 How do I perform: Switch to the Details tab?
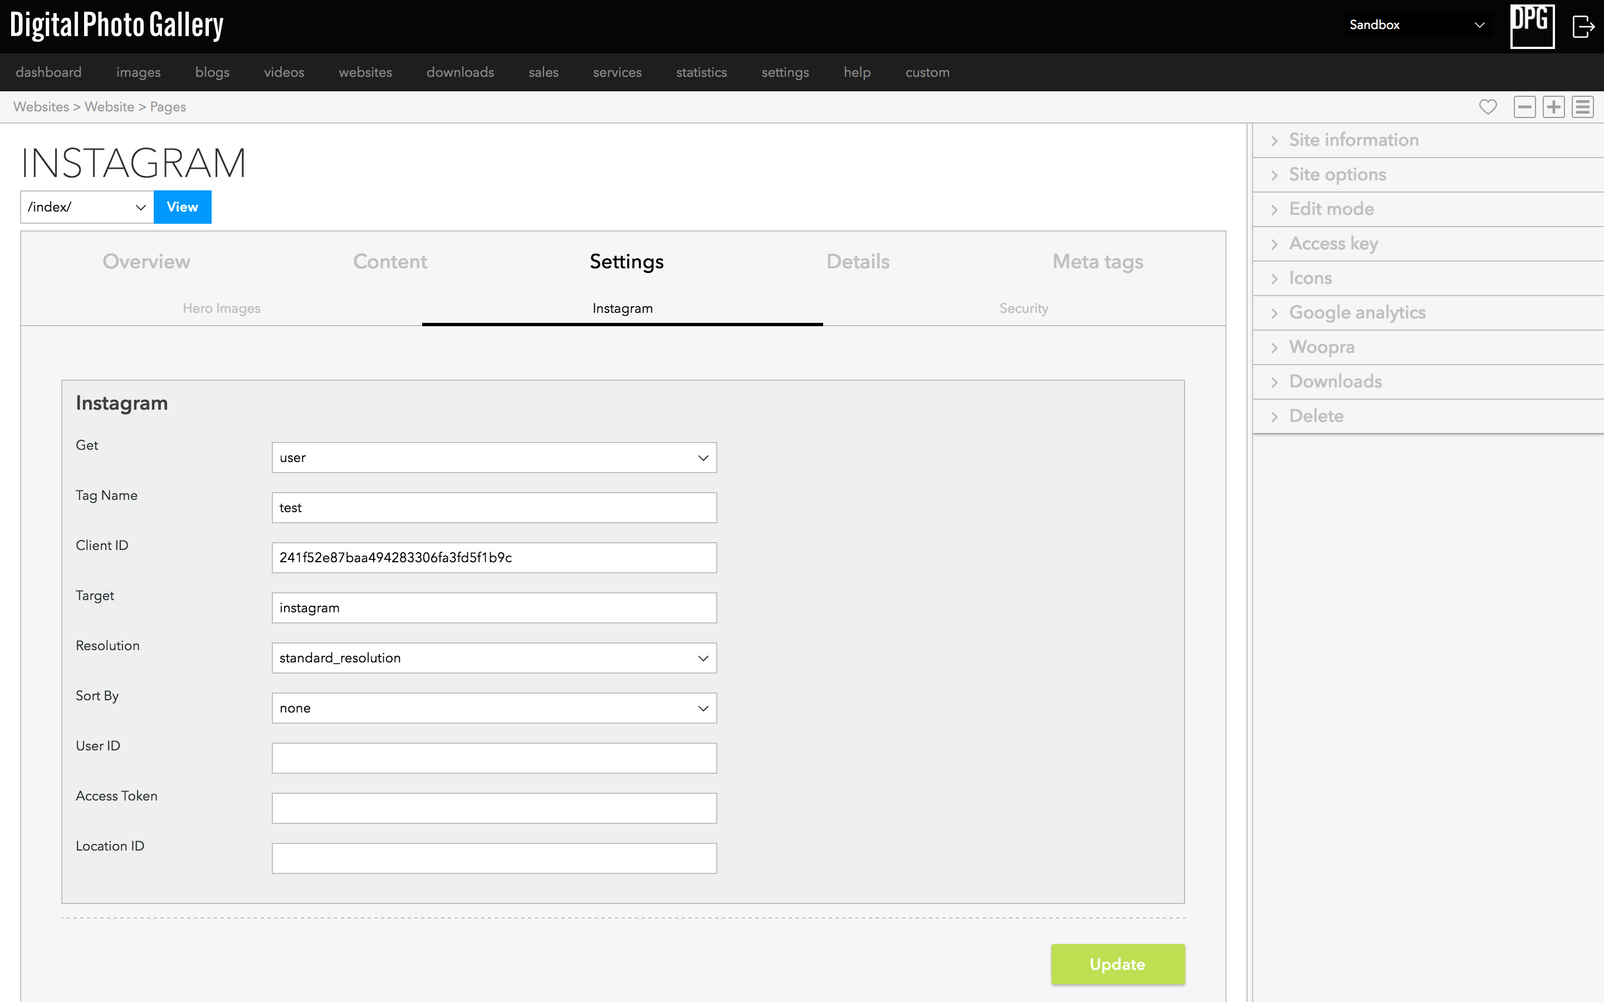coord(858,261)
